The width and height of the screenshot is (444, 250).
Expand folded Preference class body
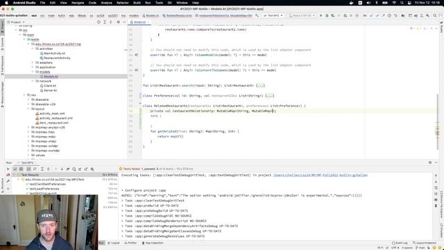click(x=269, y=96)
